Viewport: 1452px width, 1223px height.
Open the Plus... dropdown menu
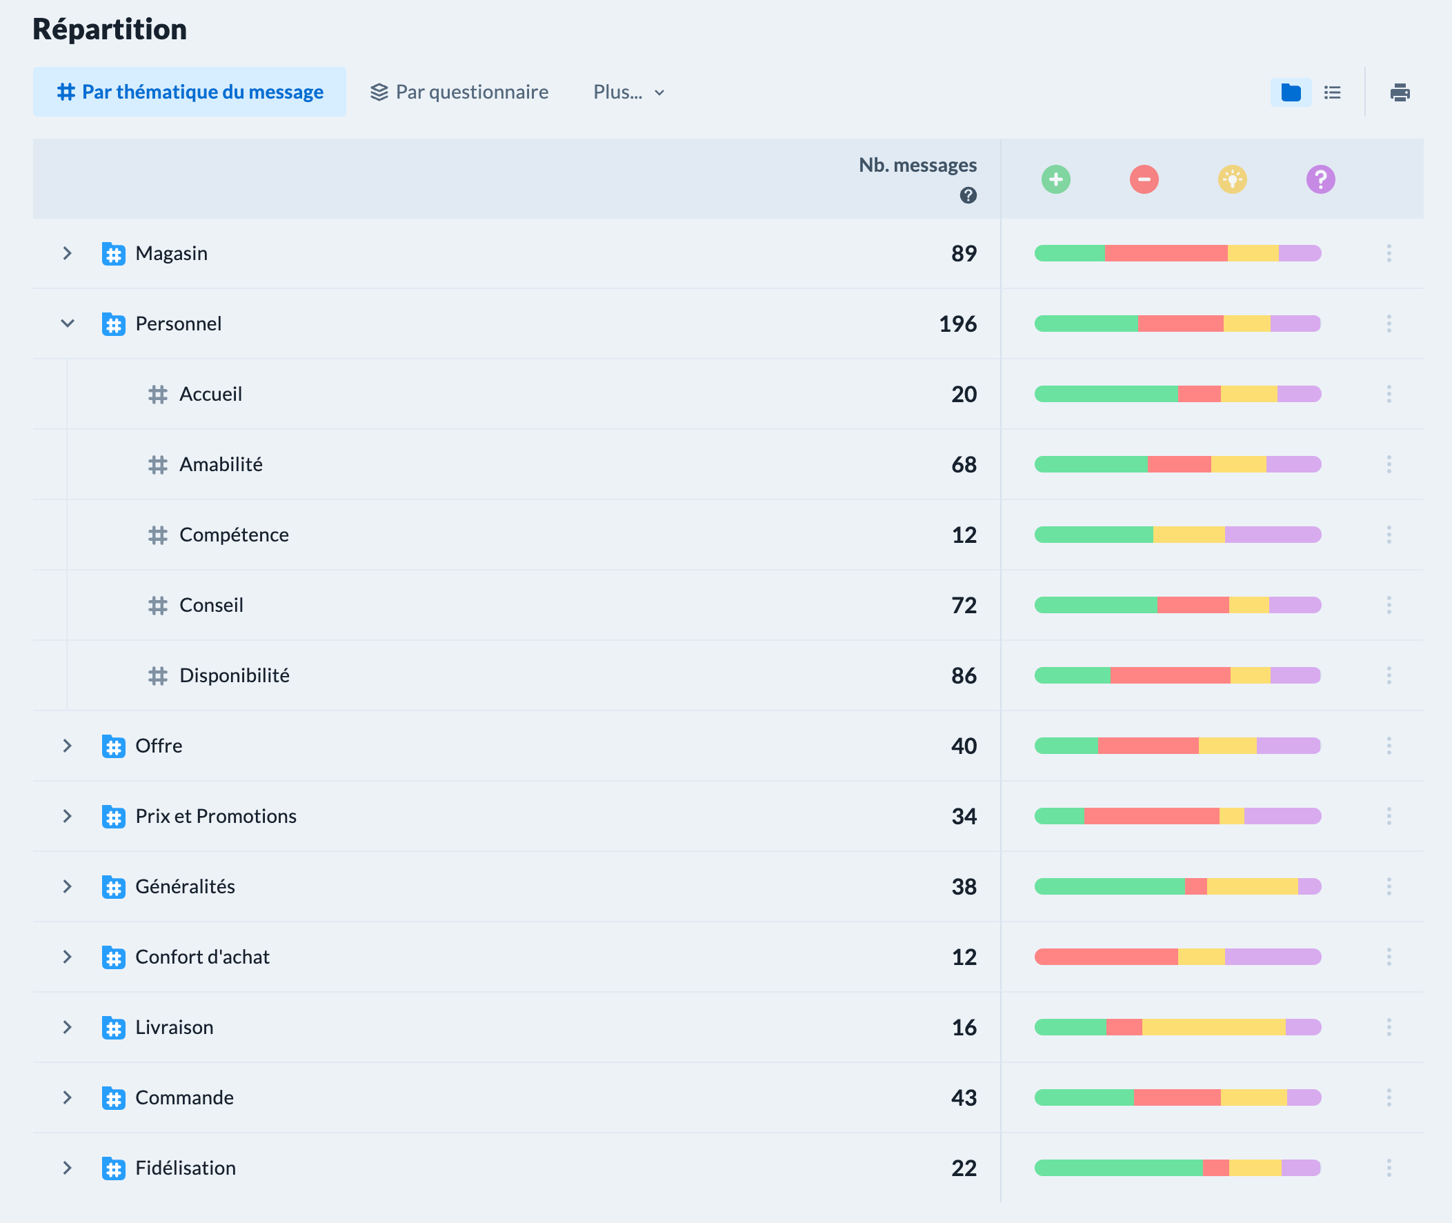pyautogui.click(x=626, y=92)
